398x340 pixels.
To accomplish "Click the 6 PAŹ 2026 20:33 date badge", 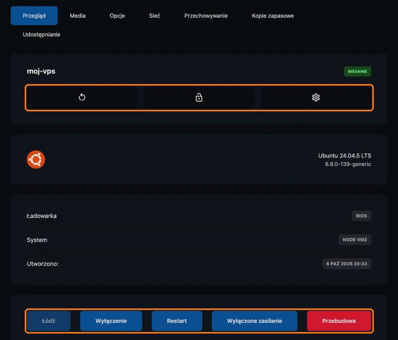I will [347, 264].
